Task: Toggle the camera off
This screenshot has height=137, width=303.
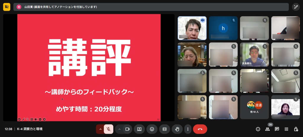Action: [128, 129]
